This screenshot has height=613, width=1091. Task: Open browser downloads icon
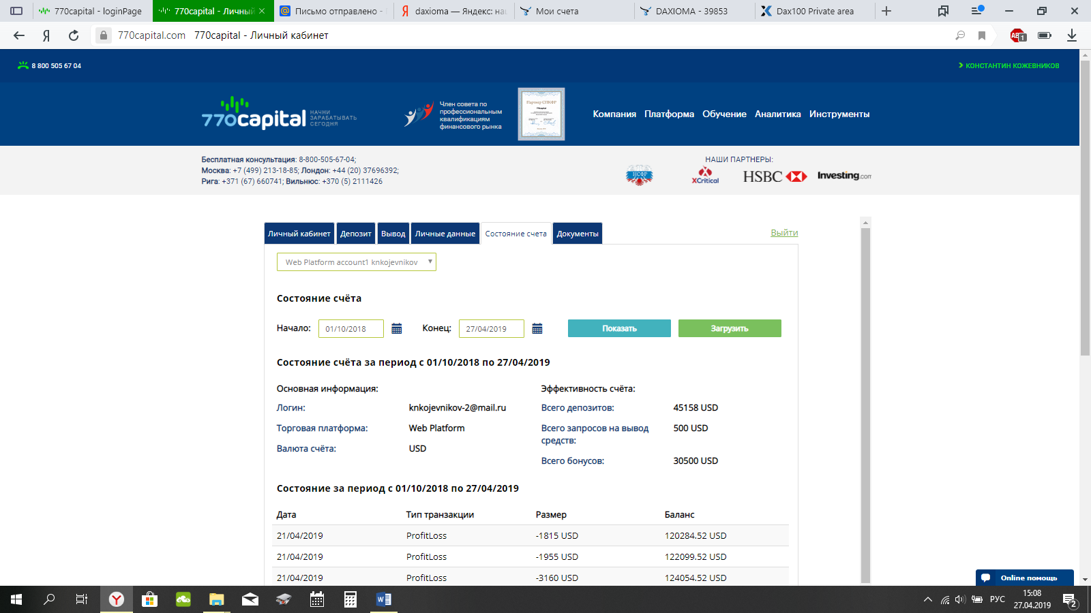pos(1072,35)
